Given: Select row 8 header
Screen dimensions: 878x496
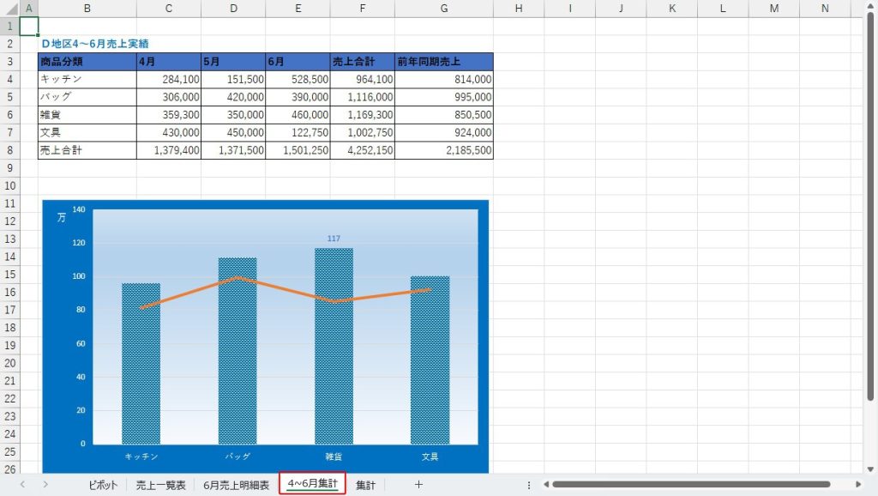Looking at the screenshot, I should pos(9,150).
